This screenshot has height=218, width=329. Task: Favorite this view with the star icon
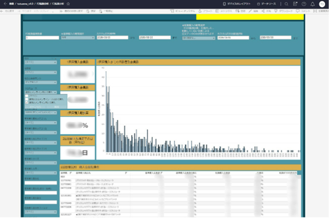68,4
